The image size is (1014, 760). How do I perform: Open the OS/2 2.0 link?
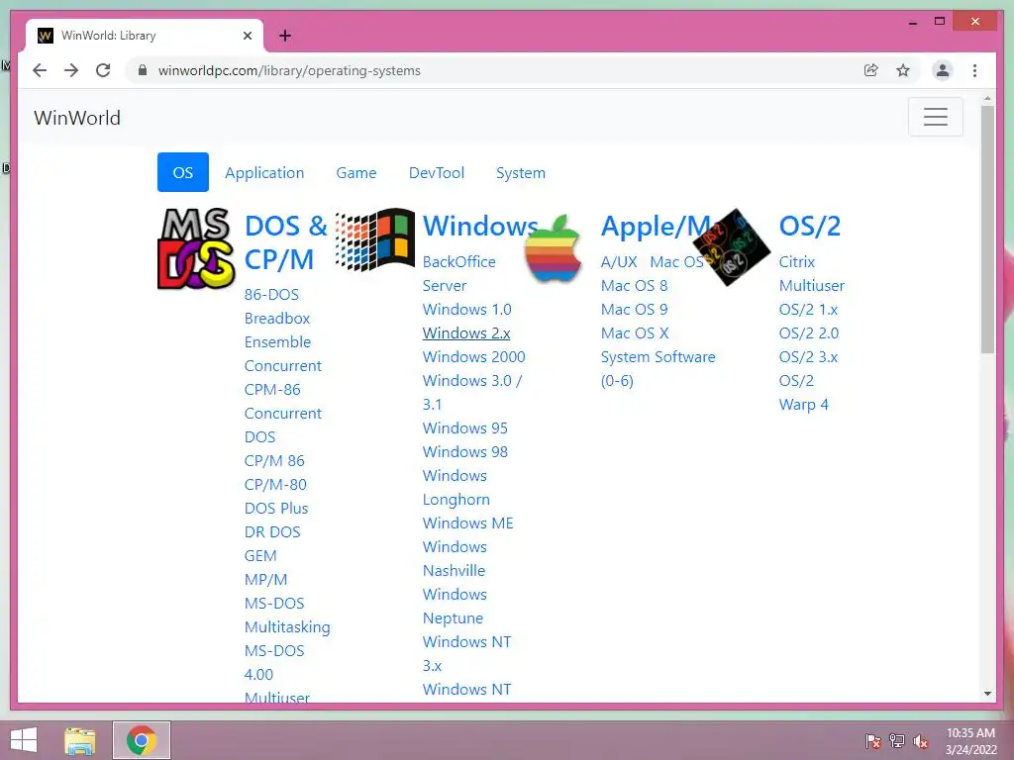point(808,333)
